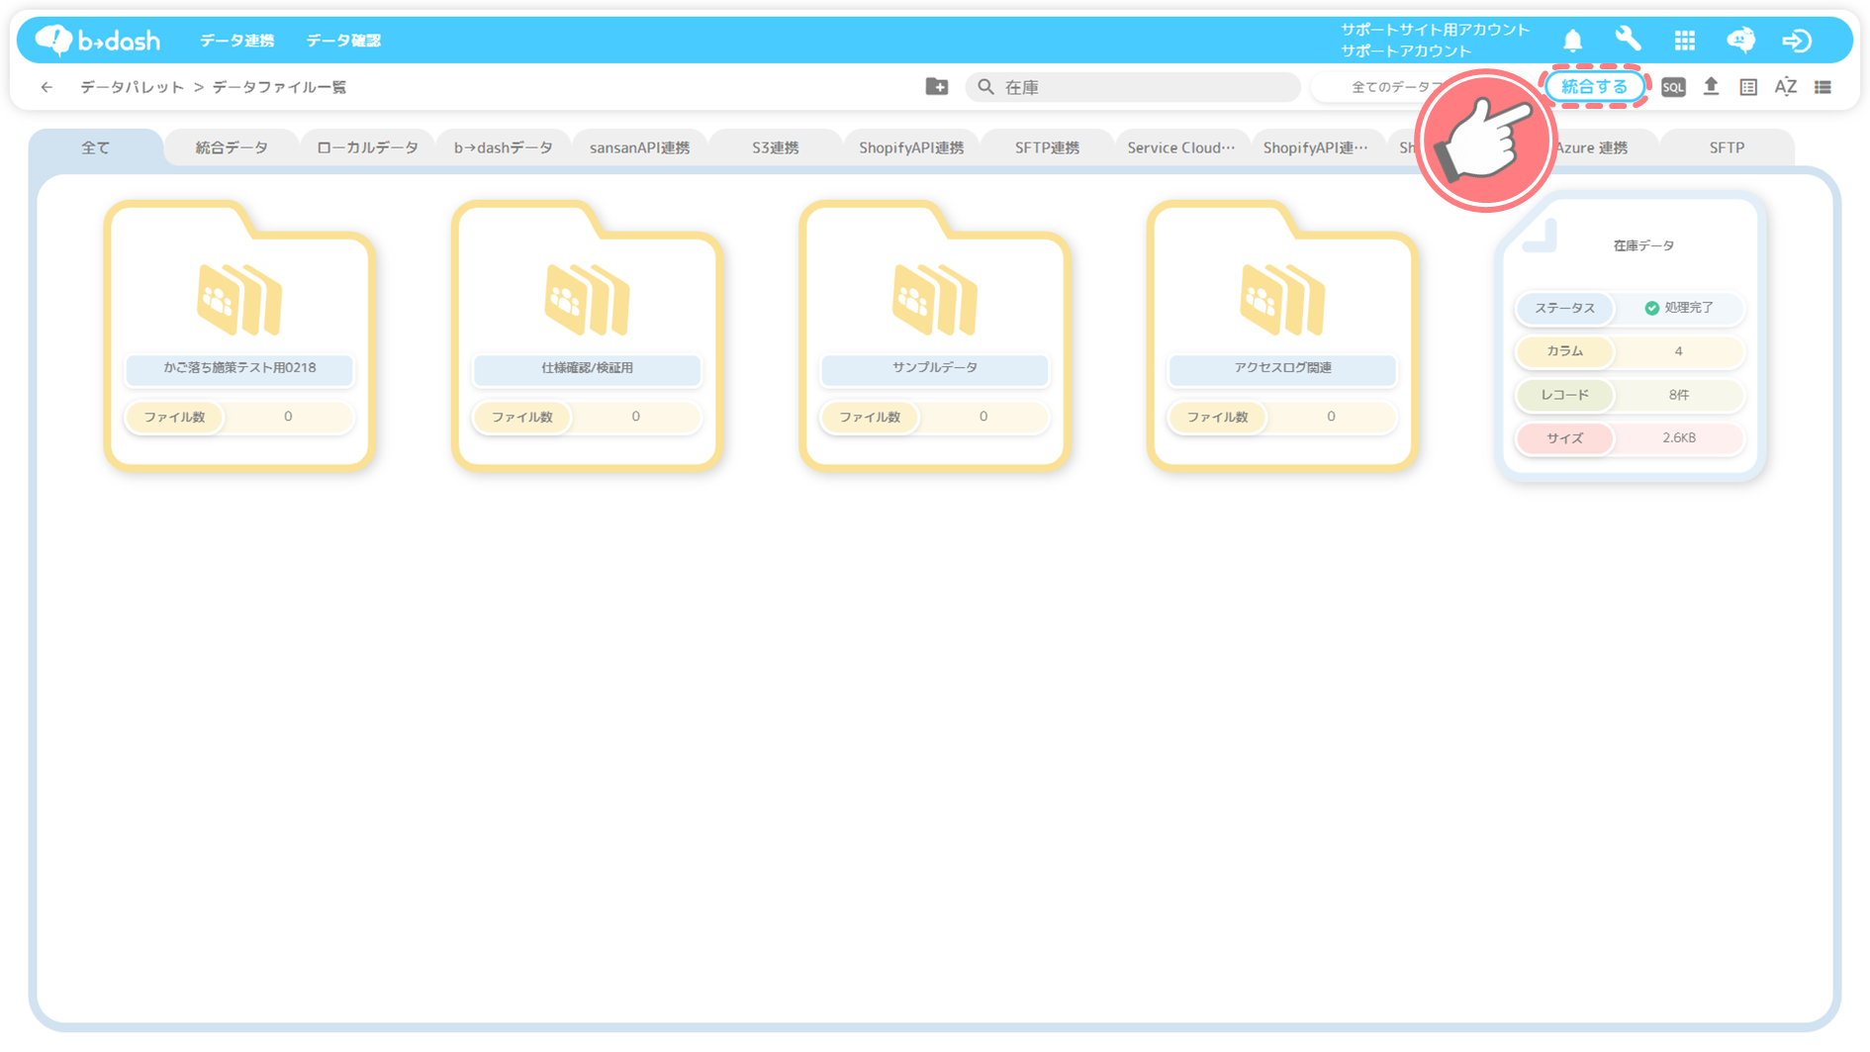Screen dimensions: 1870x1052
Task: Switch to list view icon
Action: pyautogui.click(x=1823, y=87)
